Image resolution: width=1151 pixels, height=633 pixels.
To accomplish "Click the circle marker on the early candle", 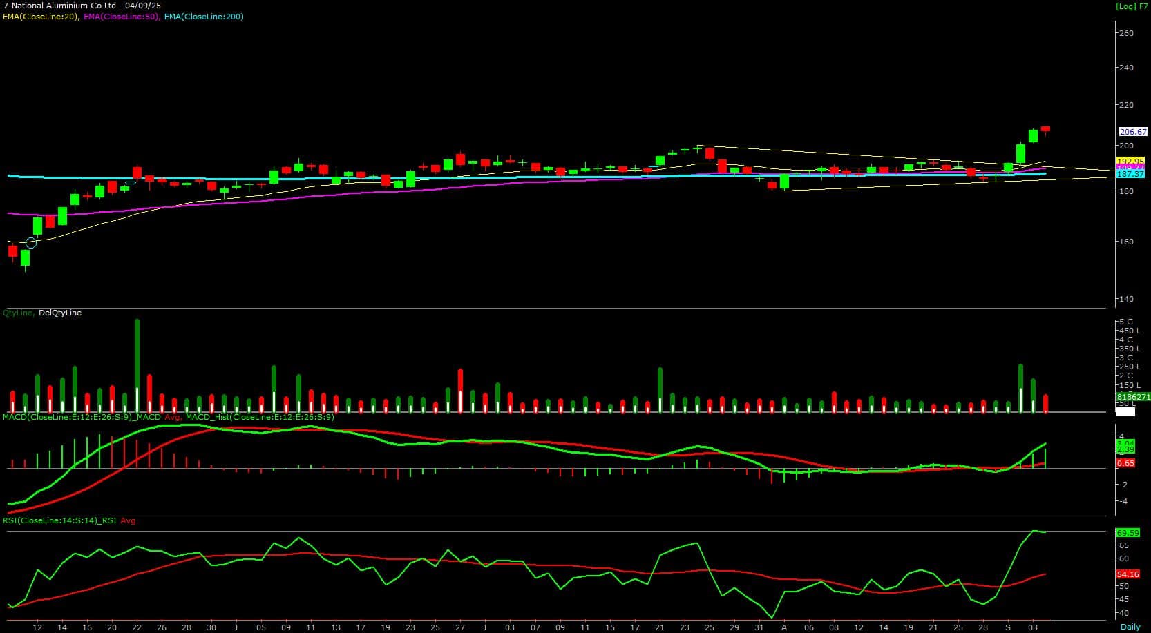I will (30, 242).
